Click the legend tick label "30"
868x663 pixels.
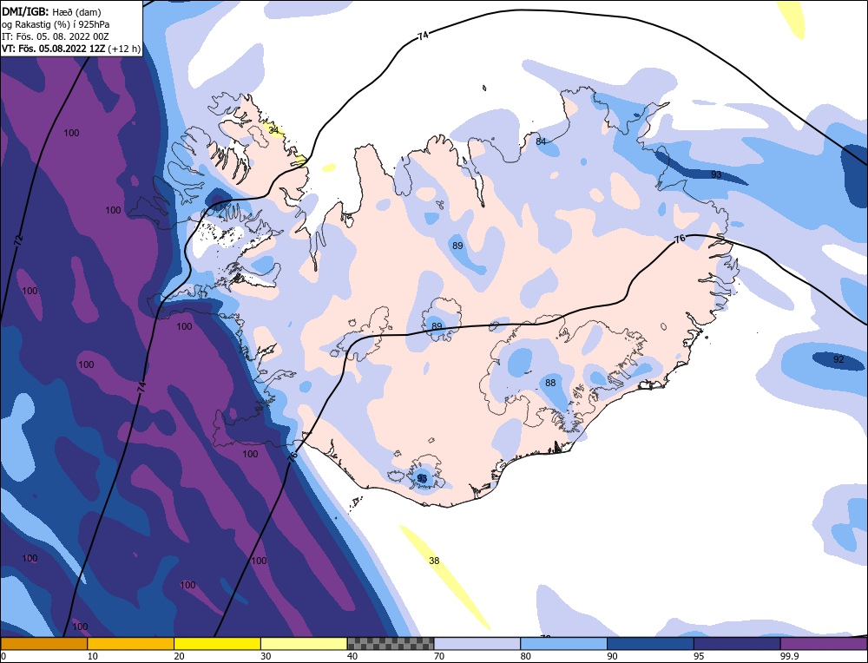click(265, 656)
